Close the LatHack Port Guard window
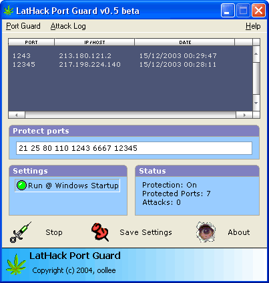The height and width of the screenshot is (283, 269). pyautogui.click(x=258, y=11)
